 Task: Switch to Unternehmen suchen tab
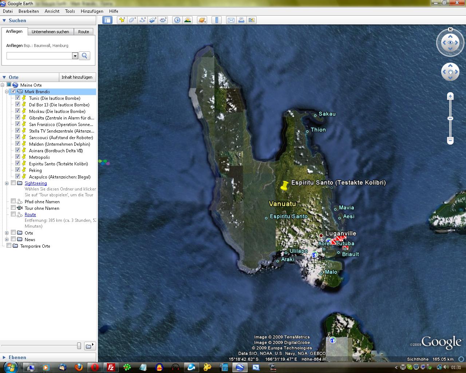pos(50,32)
